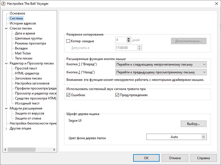Open Защита от вирусов settings
221x165 pixels.
(x=29, y=113)
